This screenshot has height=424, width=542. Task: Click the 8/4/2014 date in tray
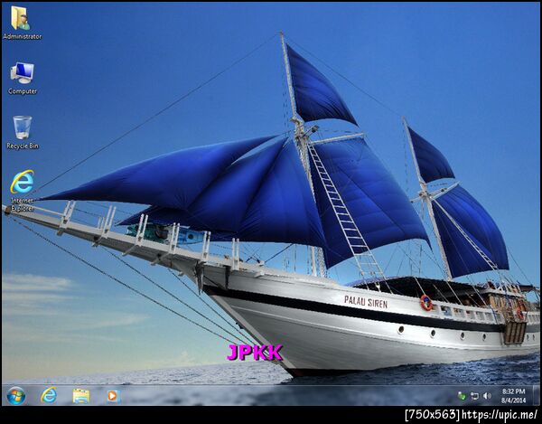514,400
